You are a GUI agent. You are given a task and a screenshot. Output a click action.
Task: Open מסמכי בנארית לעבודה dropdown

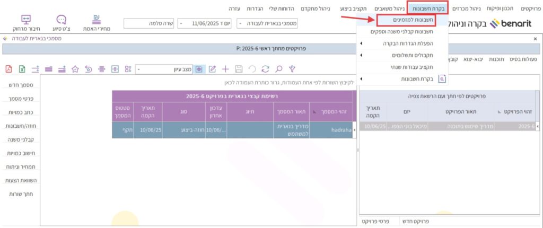[x=268, y=24]
